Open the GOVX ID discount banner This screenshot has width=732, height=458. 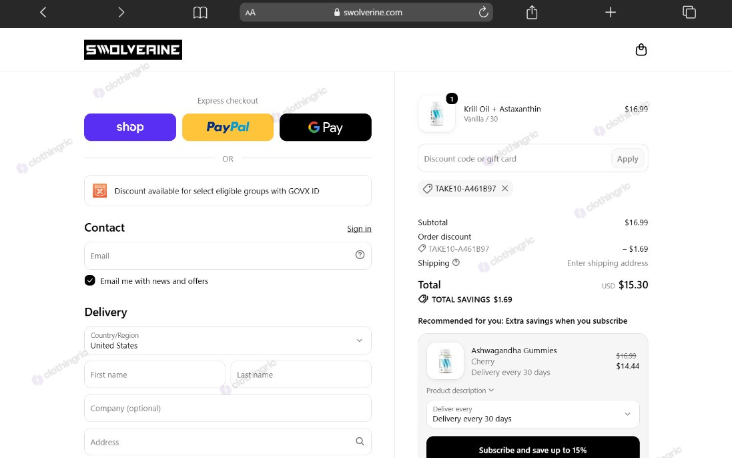[x=228, y=190]
